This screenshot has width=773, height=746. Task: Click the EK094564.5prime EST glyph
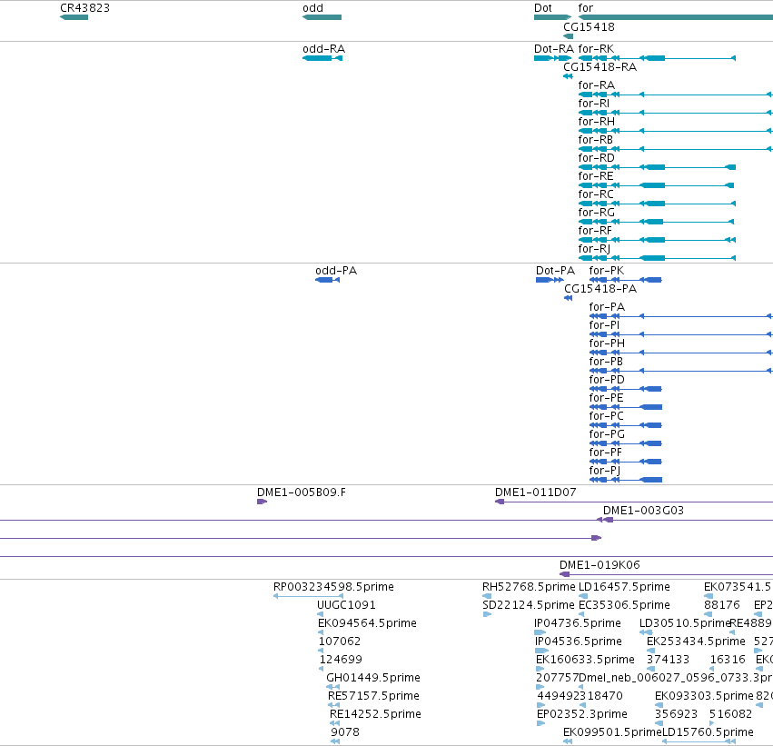click(x=321, y=632)
